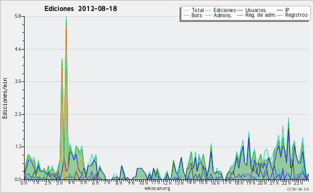Screen dimensions: 314x193
Task: Click the tallest peak at 5.8 edits/min
Action: (66, 17)
